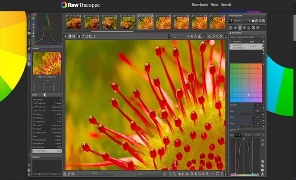Switch to the Transform tool tab
The image size is (296, 180).
click(249, 28)
